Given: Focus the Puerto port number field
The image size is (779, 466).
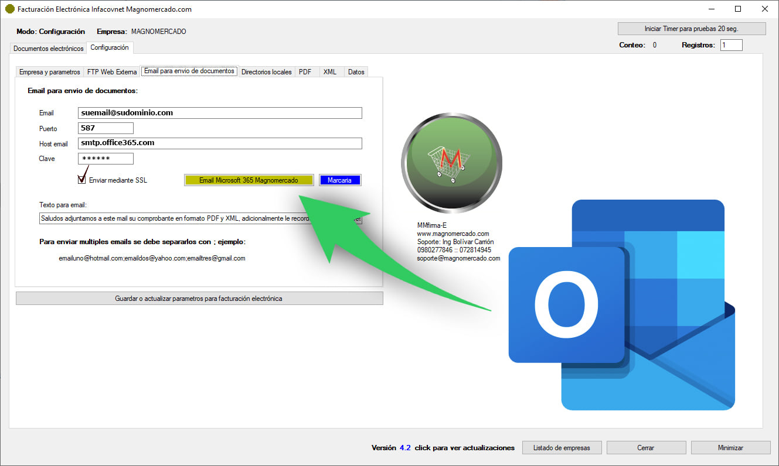Looking at the screenshot, I should 106,128.
